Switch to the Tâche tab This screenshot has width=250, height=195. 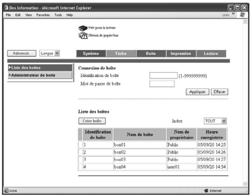click(x=121, y=54)
